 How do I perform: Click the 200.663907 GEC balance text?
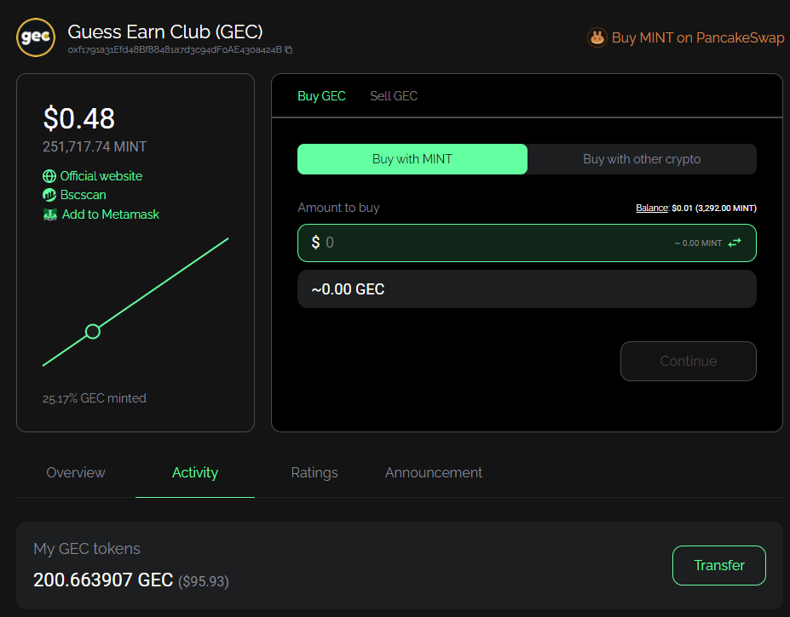point(103,580)
